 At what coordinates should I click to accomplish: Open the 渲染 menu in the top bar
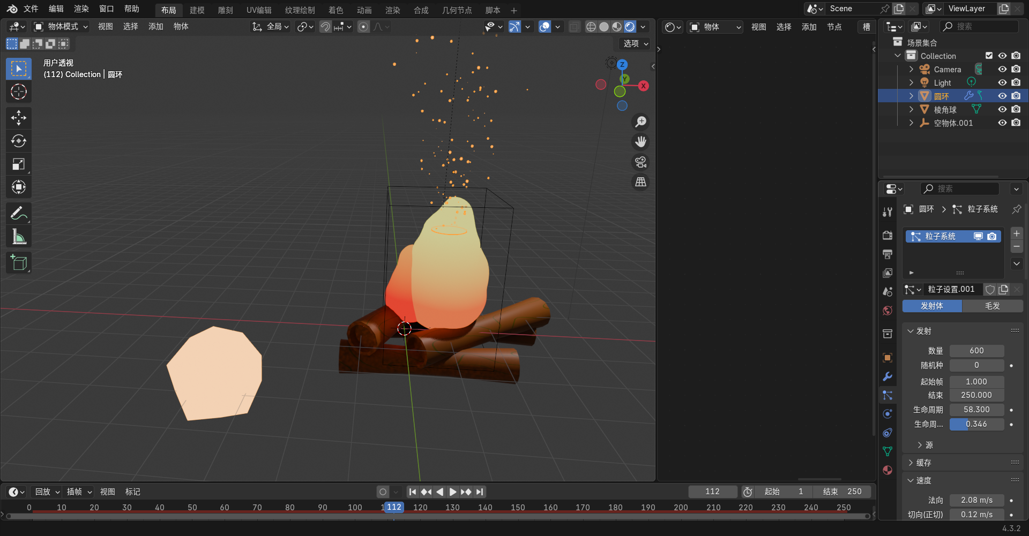81,9
